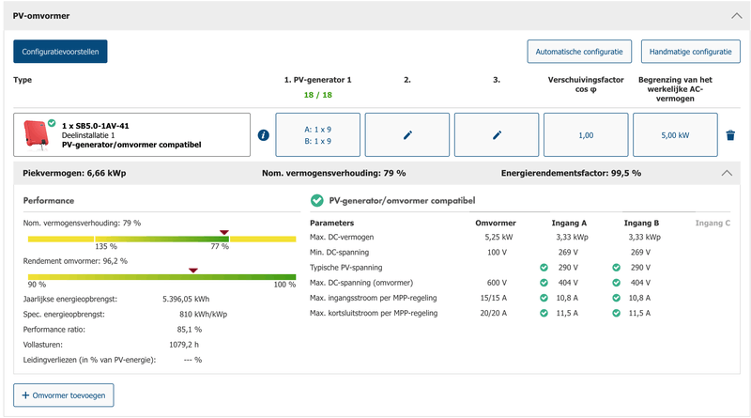Click the Nom. vermogensverhouding bar marker

tap(223, 232)
